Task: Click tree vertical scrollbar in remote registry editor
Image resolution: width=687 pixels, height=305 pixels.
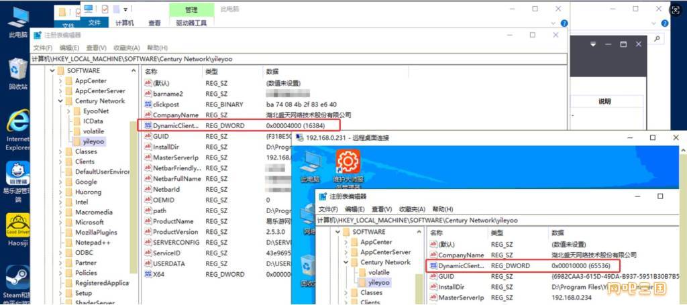Action: coord(419,289)
